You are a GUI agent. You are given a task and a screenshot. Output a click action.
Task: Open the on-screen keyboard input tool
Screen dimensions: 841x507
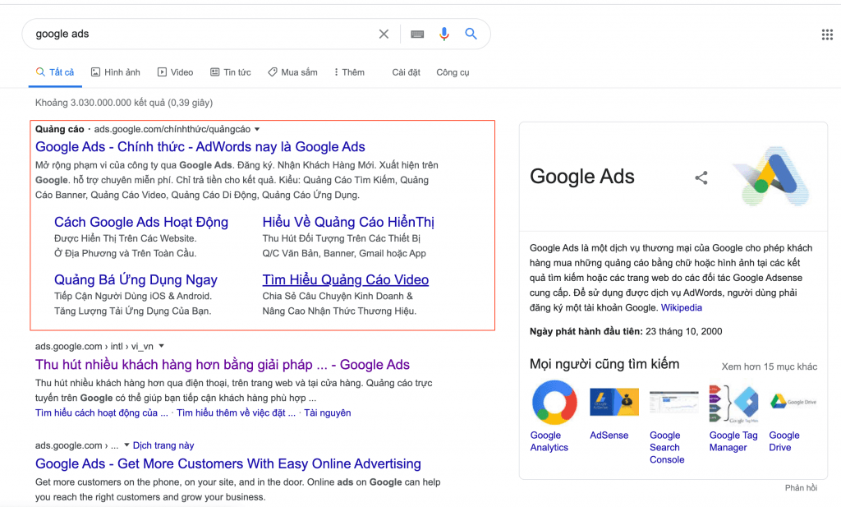[x=417, y=35]
